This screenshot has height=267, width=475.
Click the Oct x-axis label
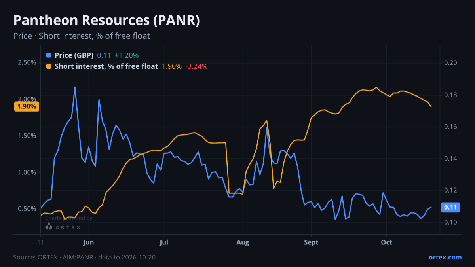(x=386, y=242)
